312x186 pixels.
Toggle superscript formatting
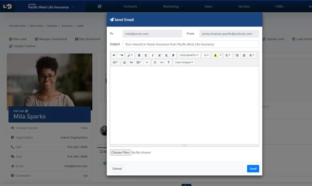coord(159,55)
